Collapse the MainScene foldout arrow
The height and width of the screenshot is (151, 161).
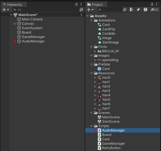pos(11,15)
